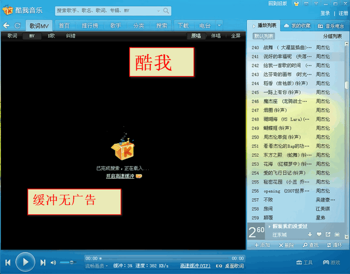Click the 高速缓冲(VIP) link
350x274 pixels.
[195, 266]
